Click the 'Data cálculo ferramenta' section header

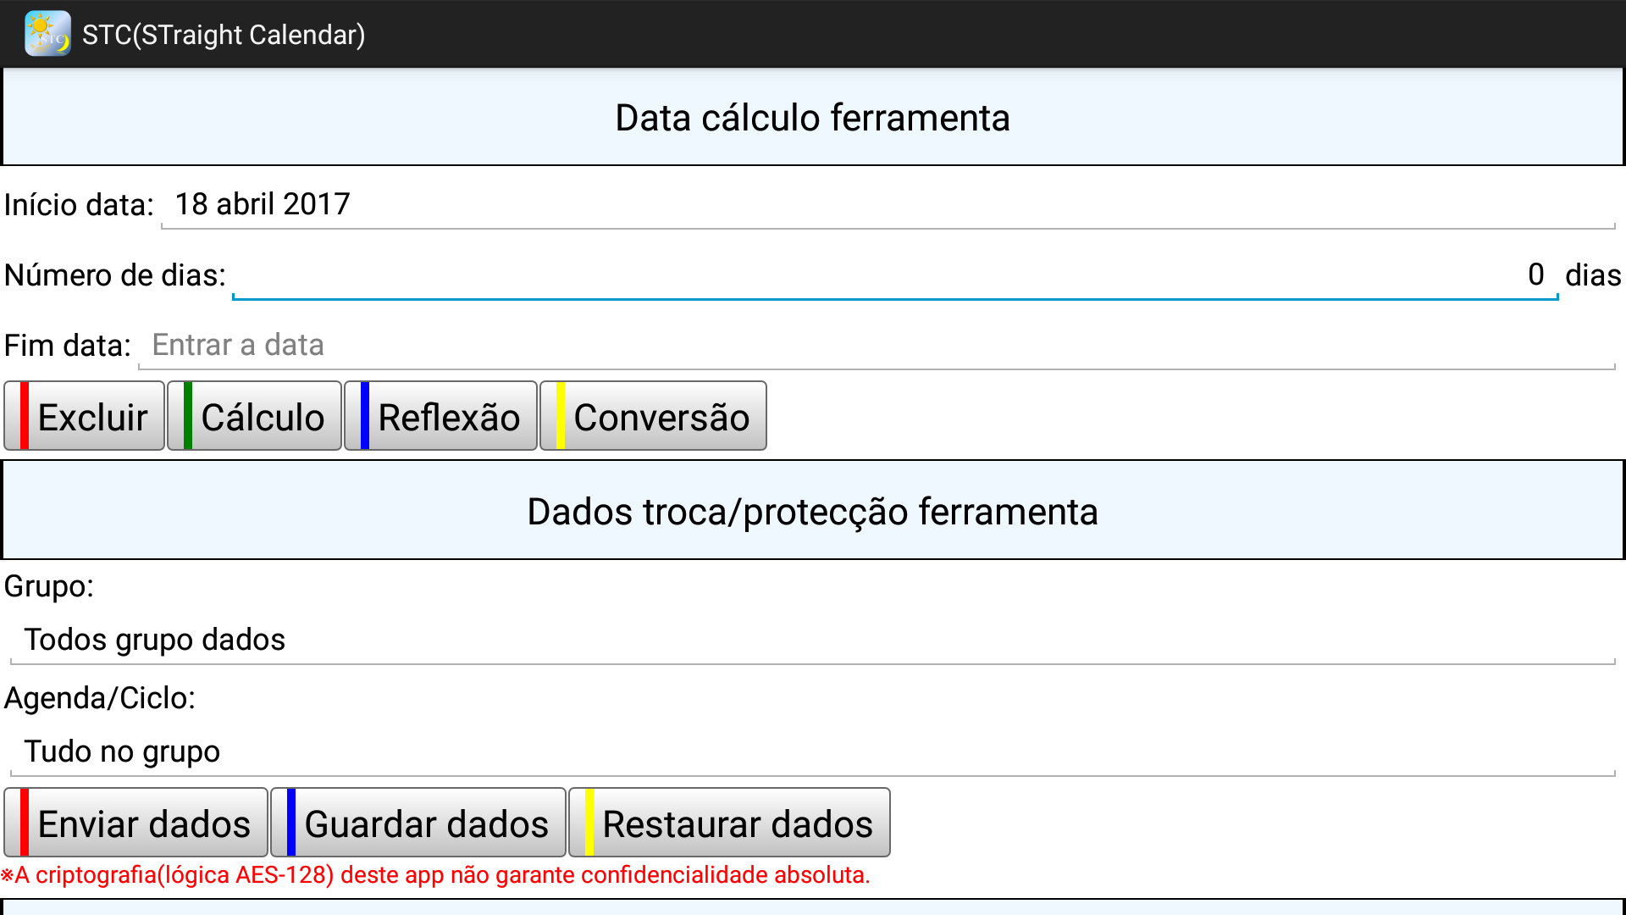coord(812,118)
